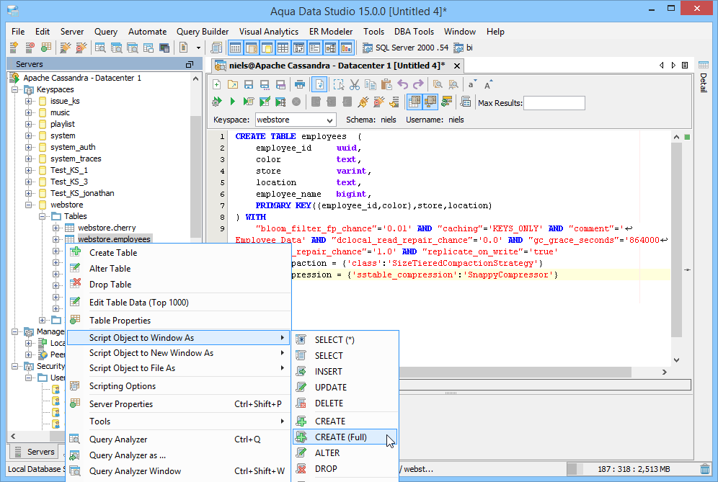Open the DBA Tools menu
The width and height of the screenshot is (718, 482).
[414, 32]
